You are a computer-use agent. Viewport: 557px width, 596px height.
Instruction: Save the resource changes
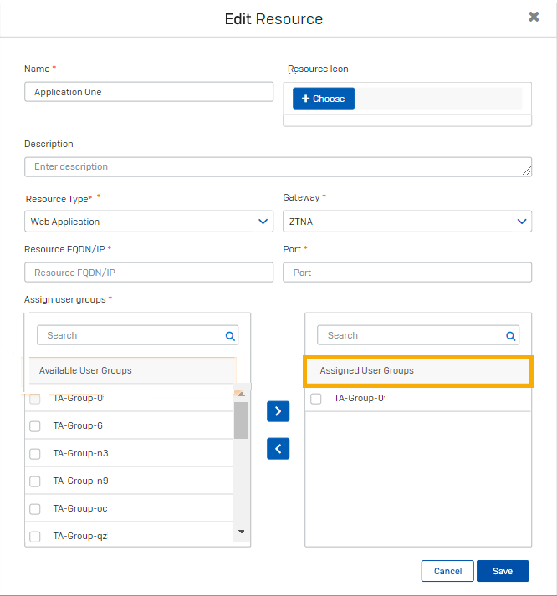point(503,571)
